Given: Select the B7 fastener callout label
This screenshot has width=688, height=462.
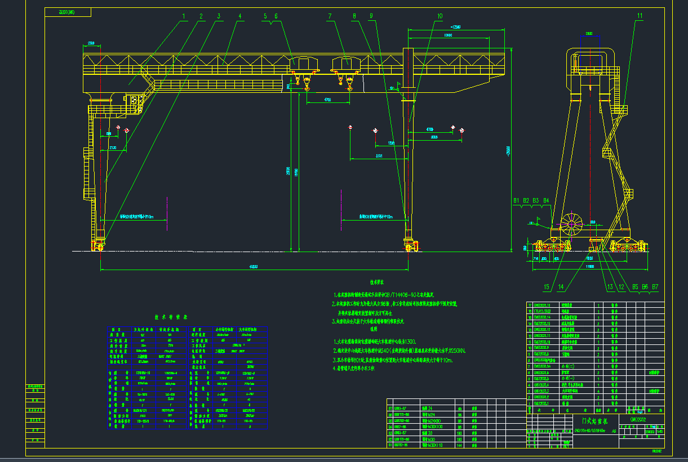Looking at the screenshot, I should pos(655,287).
